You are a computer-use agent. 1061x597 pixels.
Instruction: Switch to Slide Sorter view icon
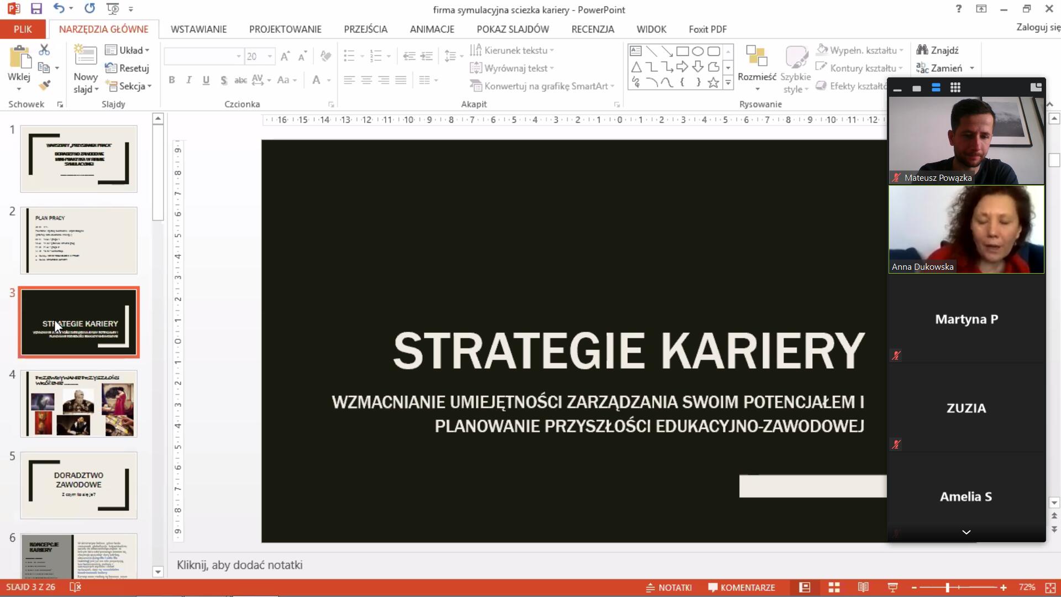(x=834, y=587)
